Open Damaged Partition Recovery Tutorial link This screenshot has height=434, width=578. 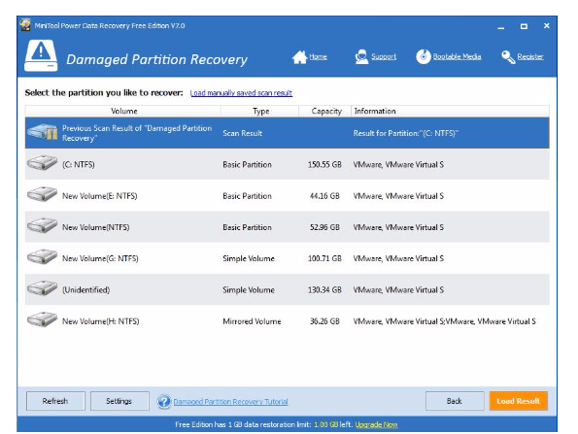[x=231, y=402]
